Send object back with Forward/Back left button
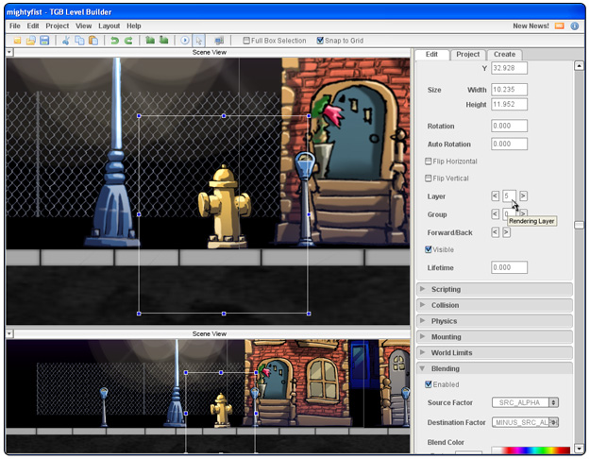Image resolution: width=590 pixels, height=459 pixels. coord(496,232)
